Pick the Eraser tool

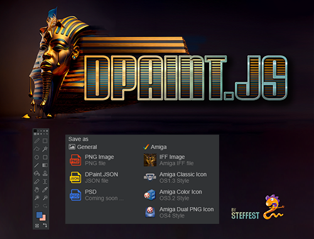pyautogui.click(x=36, y=182)
